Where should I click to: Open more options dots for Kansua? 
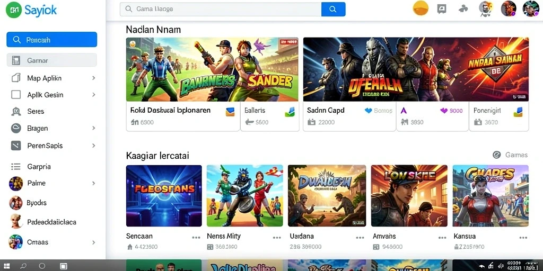(523, 238)
